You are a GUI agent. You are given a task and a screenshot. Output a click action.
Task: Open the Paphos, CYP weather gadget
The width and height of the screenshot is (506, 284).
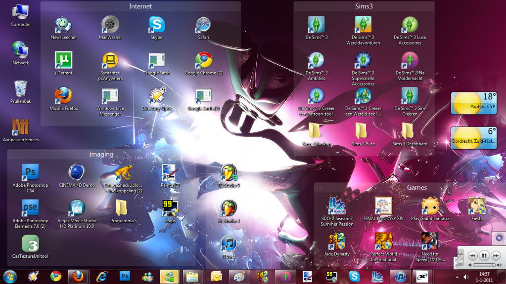[473, 103]
